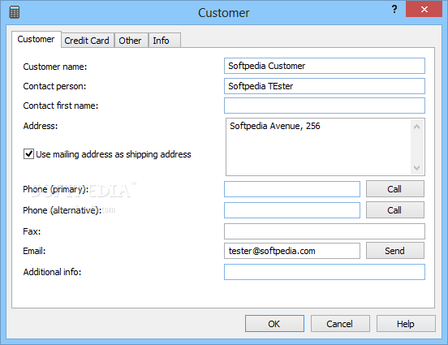
Task: Close the Customer dialog window
Action: click(424, 9)
